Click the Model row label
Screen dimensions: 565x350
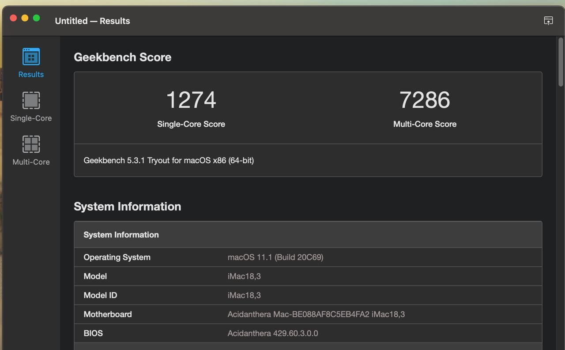[95, 276]
